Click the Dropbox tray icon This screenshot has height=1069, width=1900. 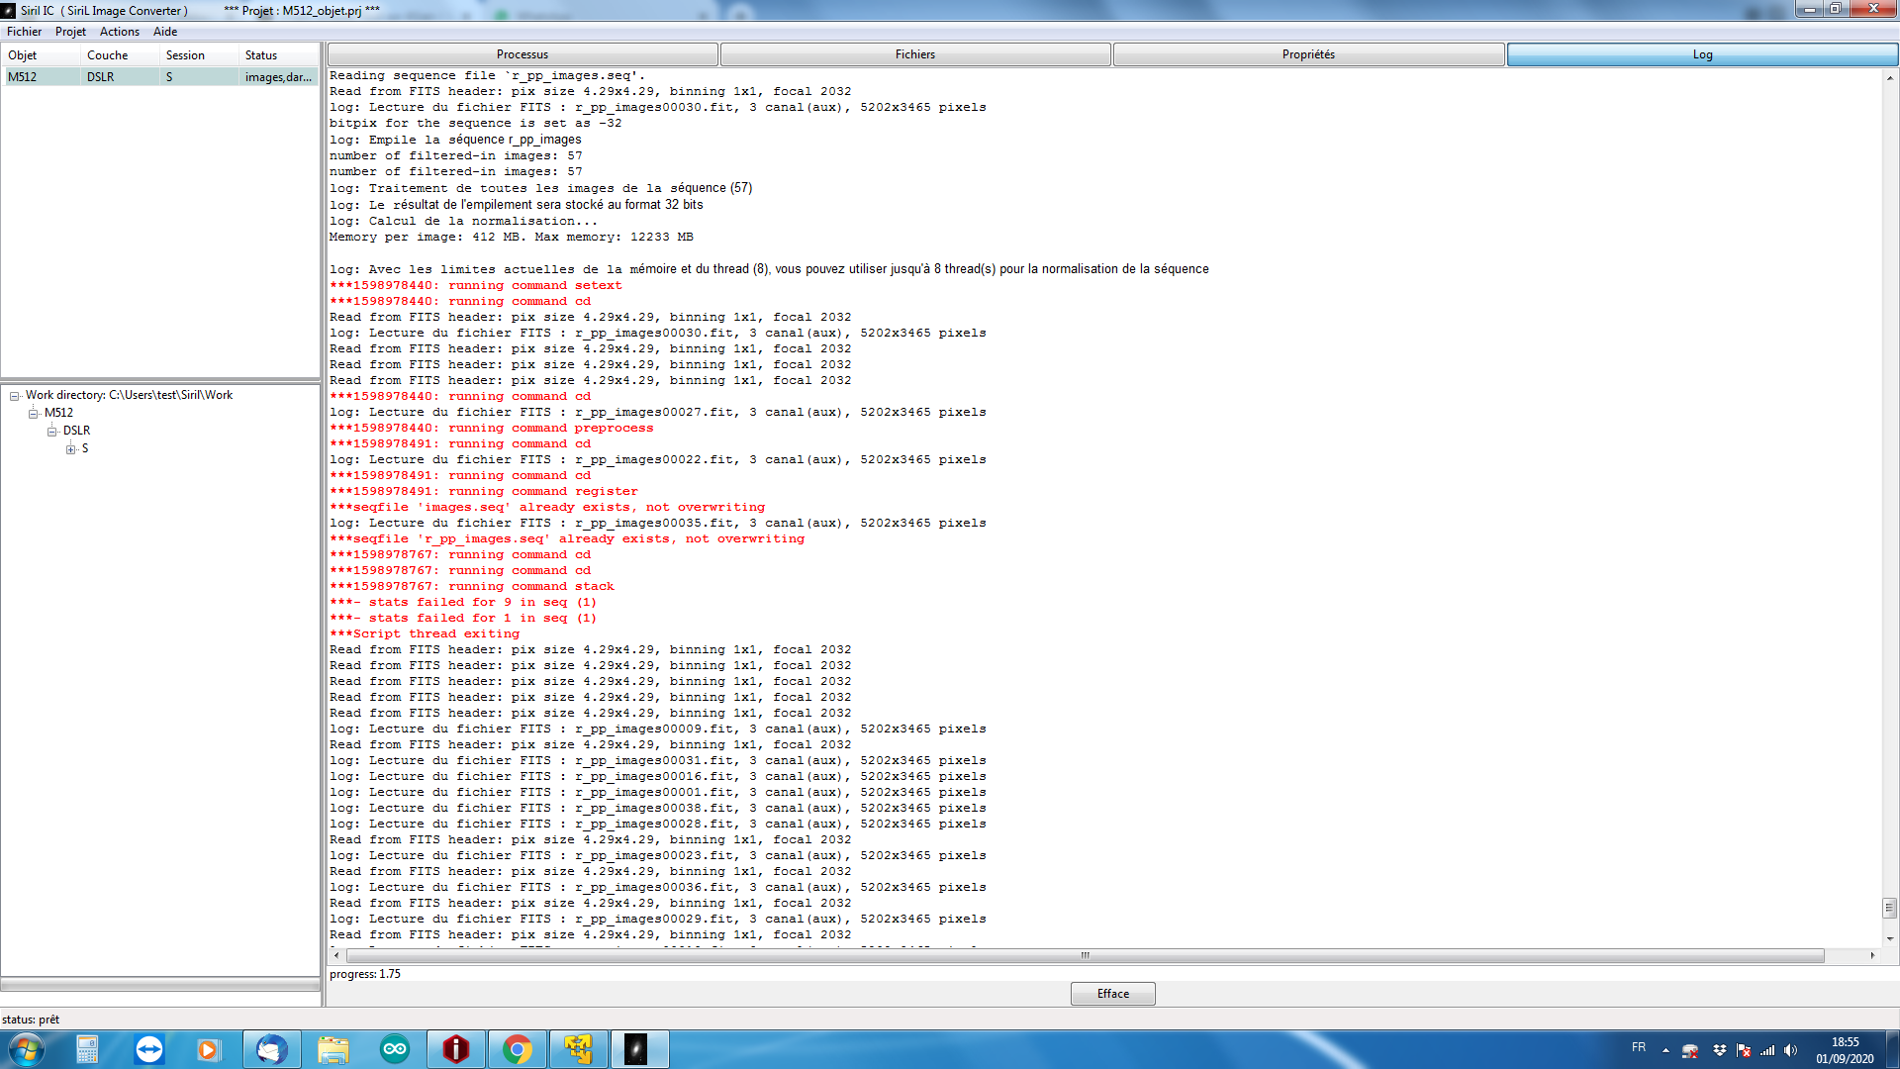coord(1720,1050)
